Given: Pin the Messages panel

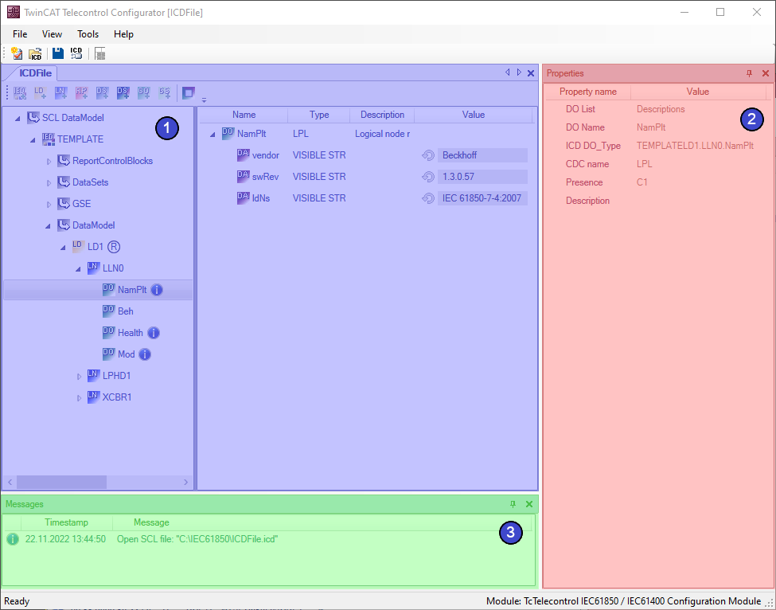Looking at the screenshot, I should 513,504.
